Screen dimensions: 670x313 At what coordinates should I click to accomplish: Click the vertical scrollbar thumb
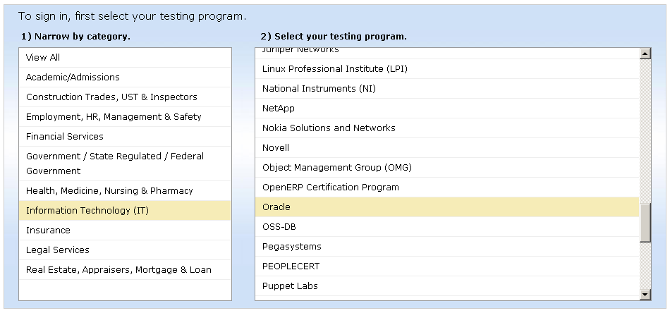645,226
